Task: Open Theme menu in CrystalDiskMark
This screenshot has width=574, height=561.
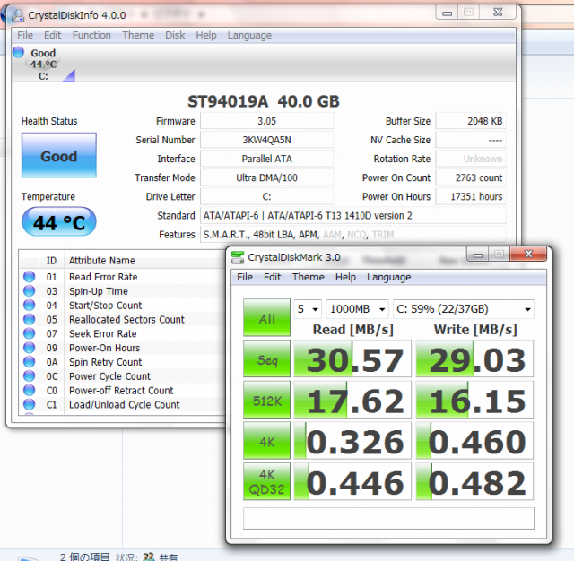Action: point(309,277)
